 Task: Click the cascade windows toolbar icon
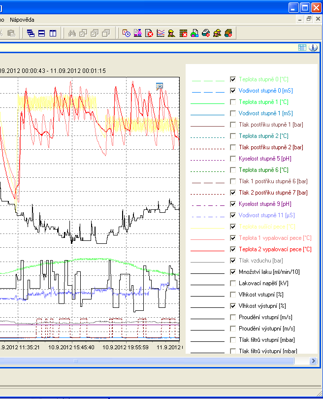coord(31,33)
